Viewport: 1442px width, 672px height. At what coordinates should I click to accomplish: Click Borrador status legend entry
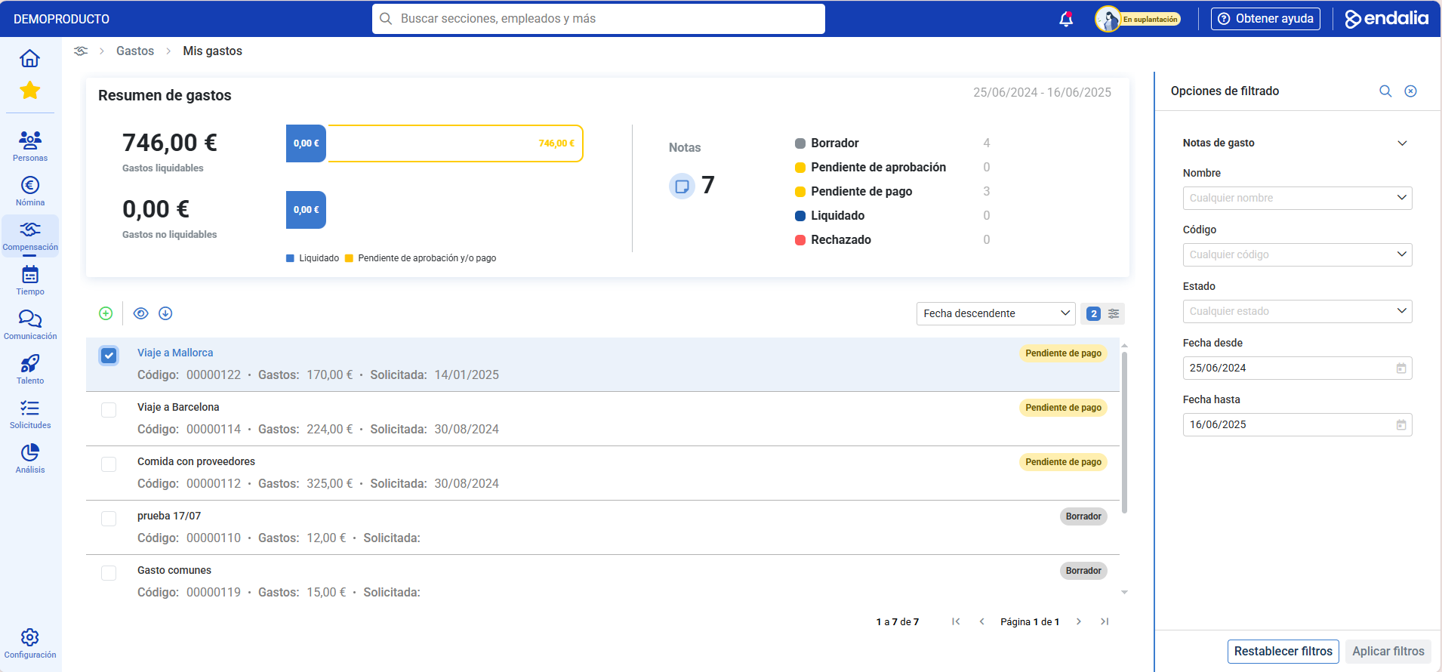coord(827,143)
